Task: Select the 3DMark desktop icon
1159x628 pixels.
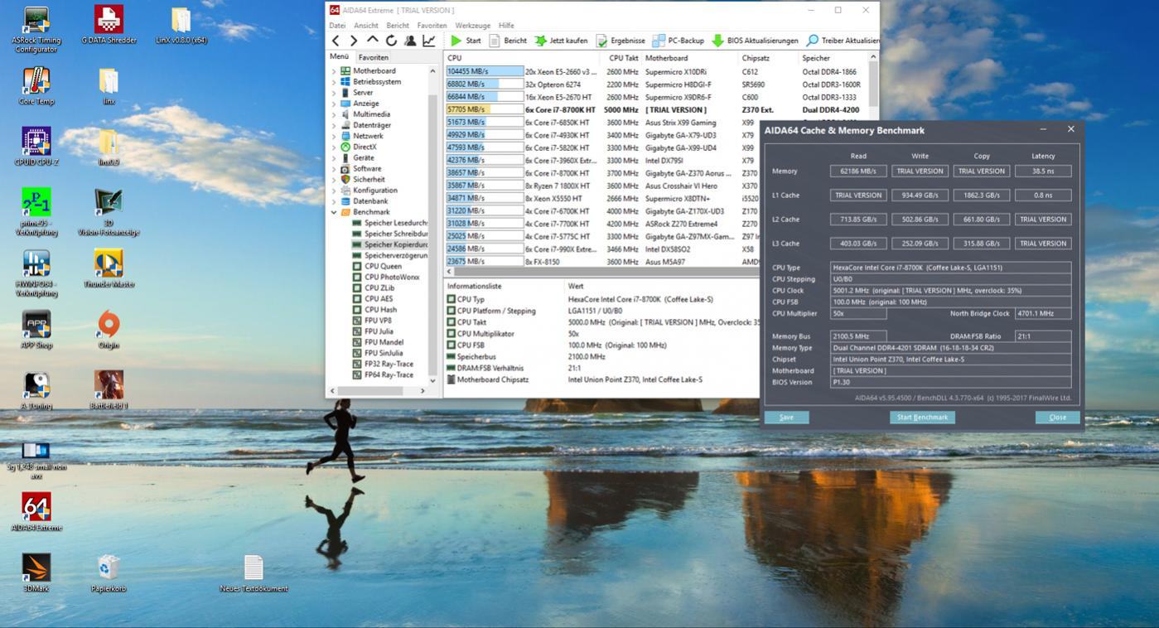Action: (36, 573)
